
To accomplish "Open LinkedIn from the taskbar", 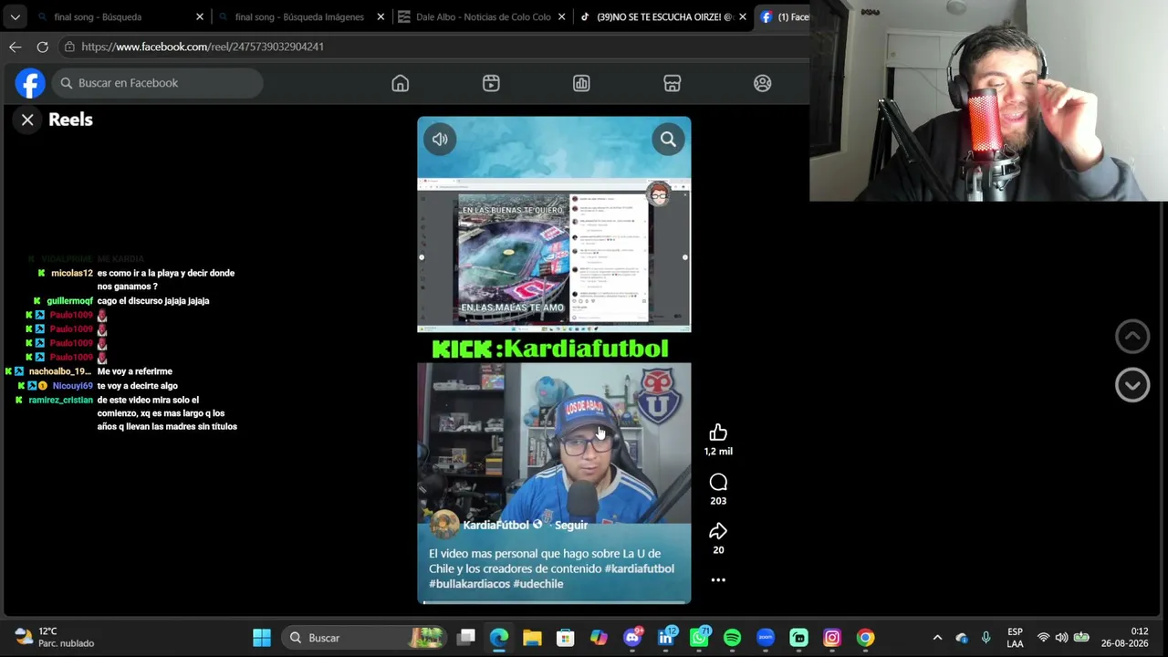I will (665, 638).
